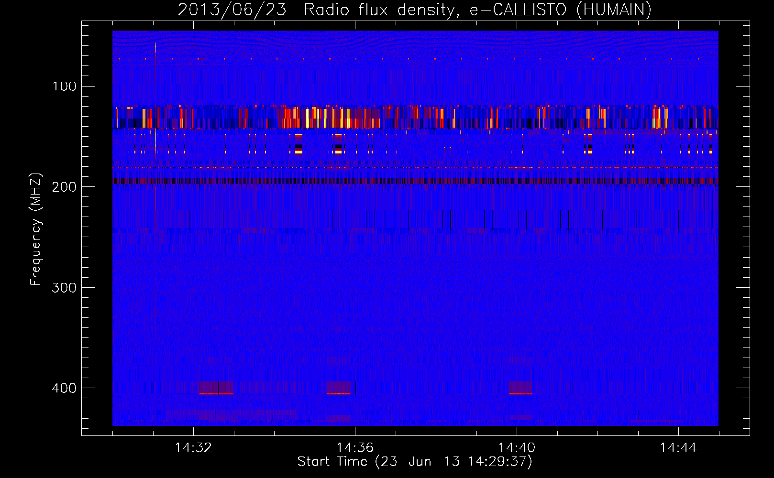The width and height of the screenshot is (774, 478).
Task: Click the 14:36 time axis label
Action: tap(355, 448)
